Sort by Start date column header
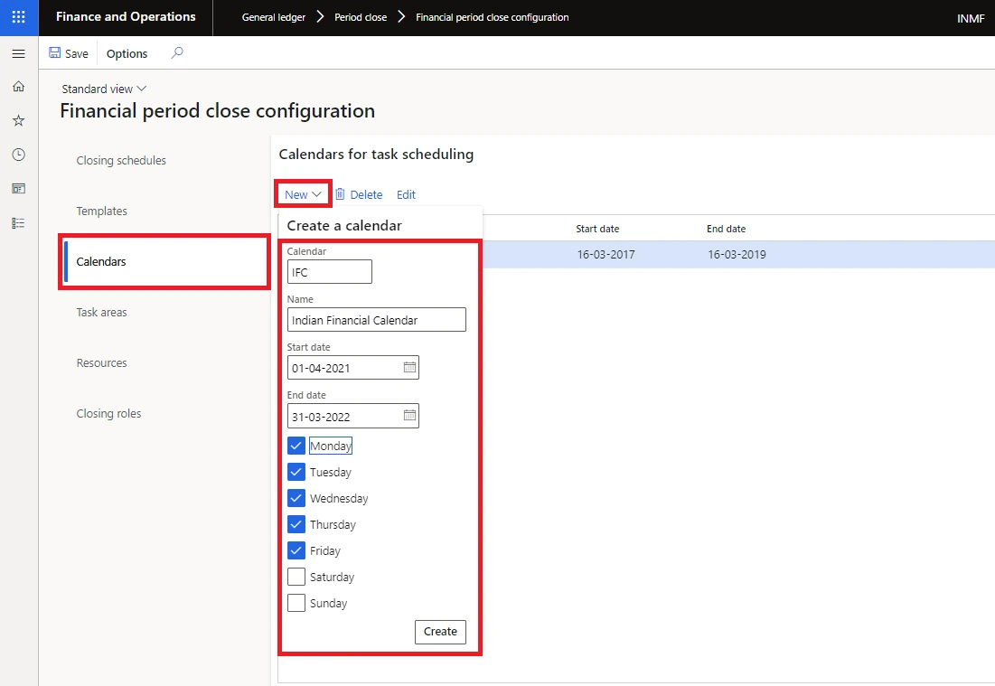 tap(597, 229)
